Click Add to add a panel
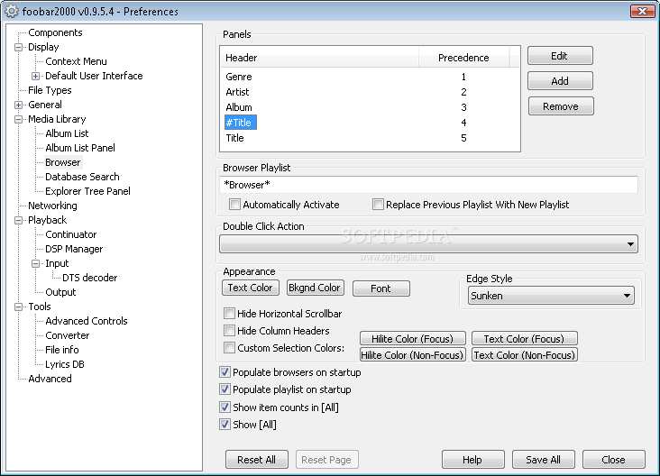 560,81
